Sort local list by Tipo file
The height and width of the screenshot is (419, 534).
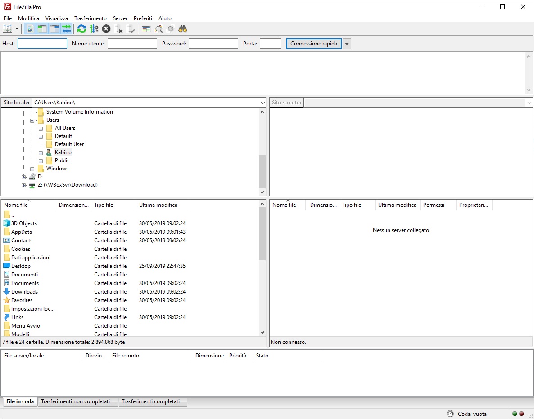coord(114,205)
